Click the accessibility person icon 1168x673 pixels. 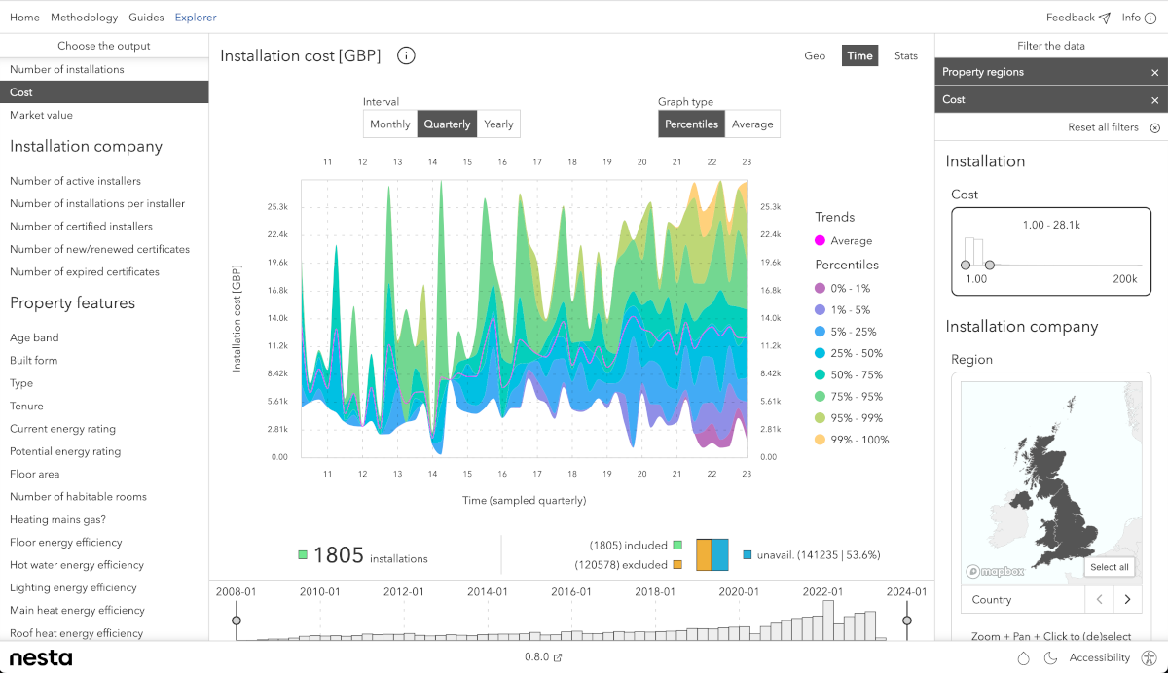[1150, 657]
